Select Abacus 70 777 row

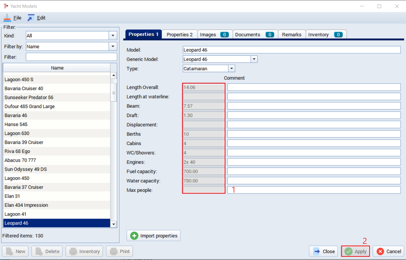pos(57,160)
